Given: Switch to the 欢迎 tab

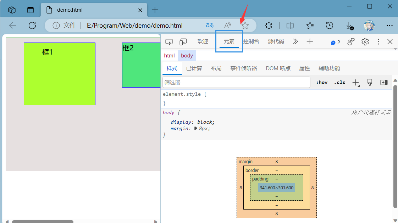Looking at the screenshot, I should pos(203,41).
